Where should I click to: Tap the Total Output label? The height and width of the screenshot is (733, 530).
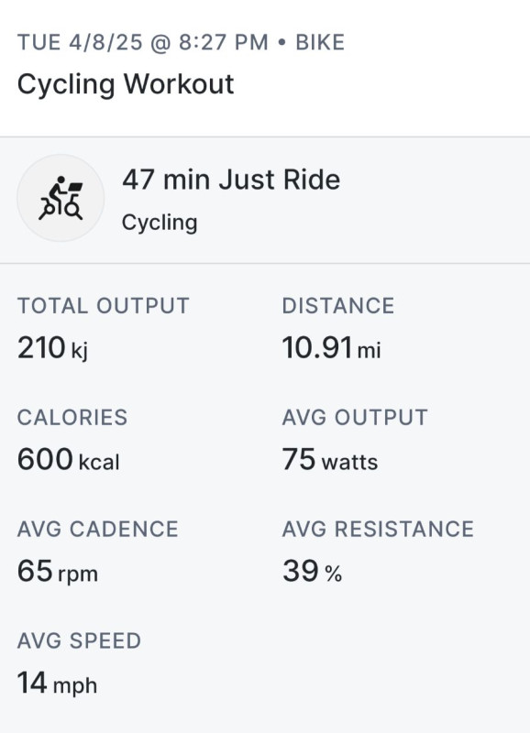[104, 306]
